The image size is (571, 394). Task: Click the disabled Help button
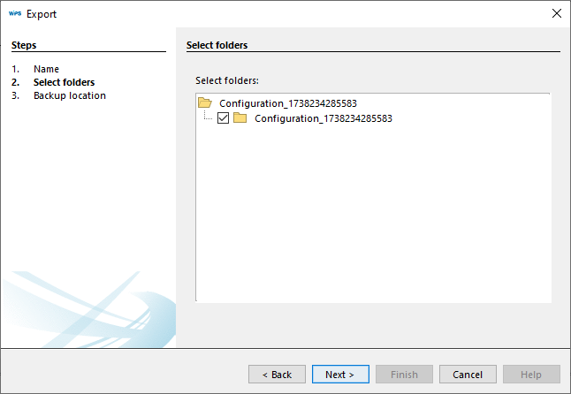pos(531,375)
